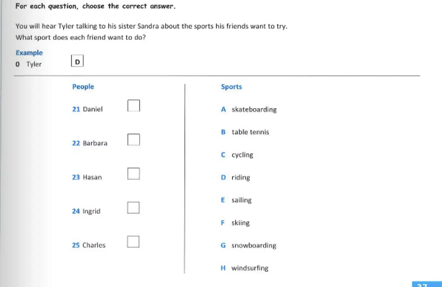Select the answer box next to Hasan
This screenshot has height=287, width=442.
[134, 173]
